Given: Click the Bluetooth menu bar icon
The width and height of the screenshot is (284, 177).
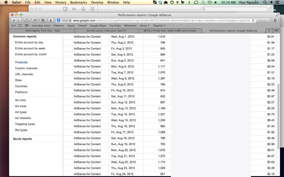Looking at the screenshot, I should click(x=189, y=2).
